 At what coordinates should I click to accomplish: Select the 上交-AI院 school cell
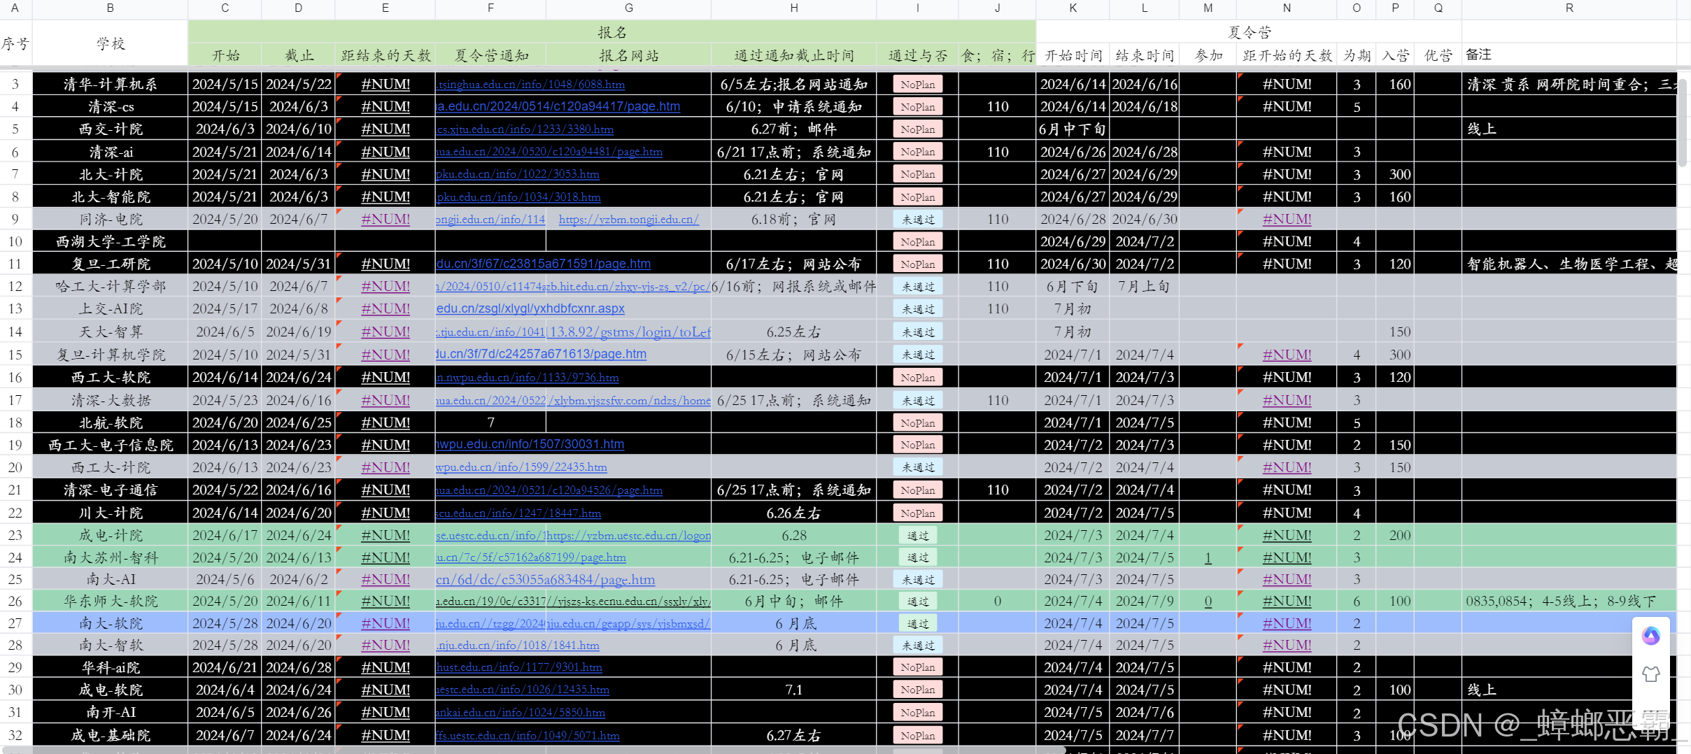(110, 309)
